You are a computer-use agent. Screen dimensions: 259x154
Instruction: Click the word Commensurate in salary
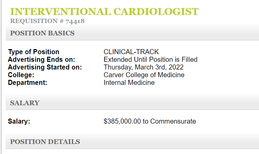[x=173, y=121]
